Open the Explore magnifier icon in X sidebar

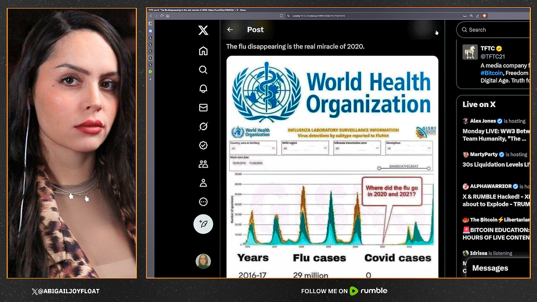203,70
